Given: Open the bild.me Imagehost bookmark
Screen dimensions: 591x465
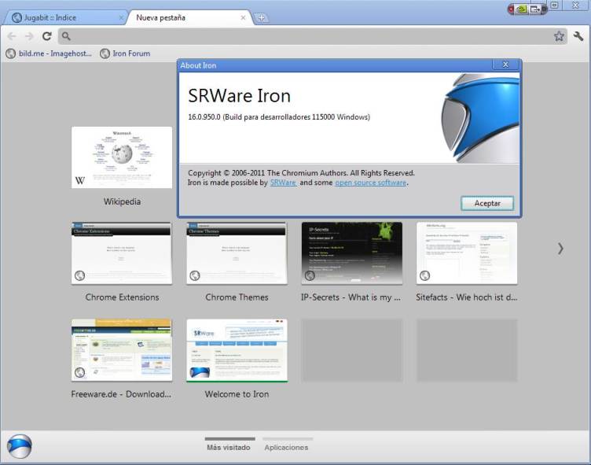Looking at the screenshot, I should tap(49, 54).
